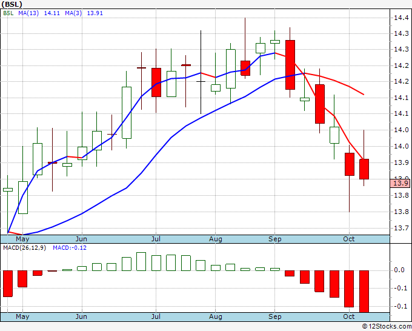Click the MA(3) legend label
Viewport: 412px width, 331px height.
pos(73,13)
